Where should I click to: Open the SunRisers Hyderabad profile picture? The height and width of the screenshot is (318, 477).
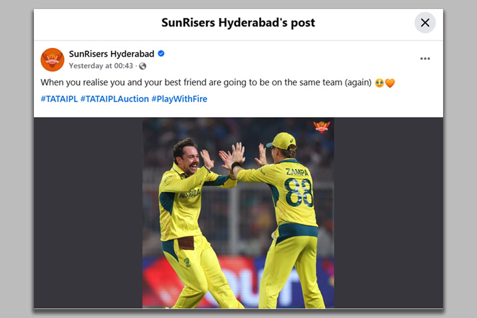[x=52, y=59]
